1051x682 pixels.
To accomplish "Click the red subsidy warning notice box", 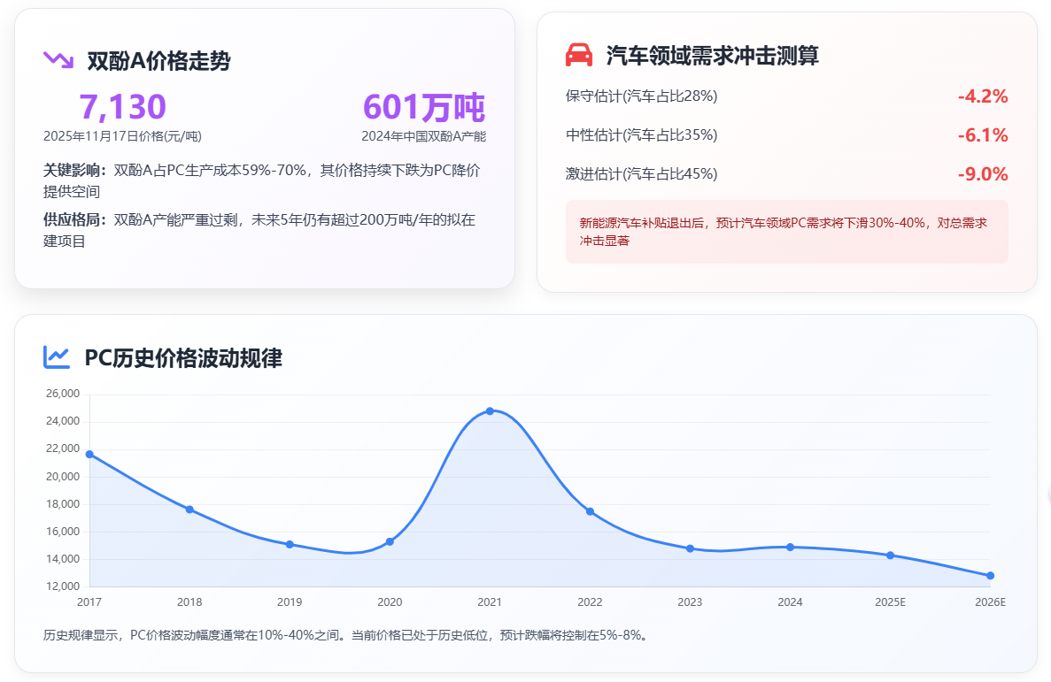I will pos(786,232).
